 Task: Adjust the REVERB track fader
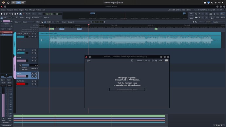click(x=22, y=76)
